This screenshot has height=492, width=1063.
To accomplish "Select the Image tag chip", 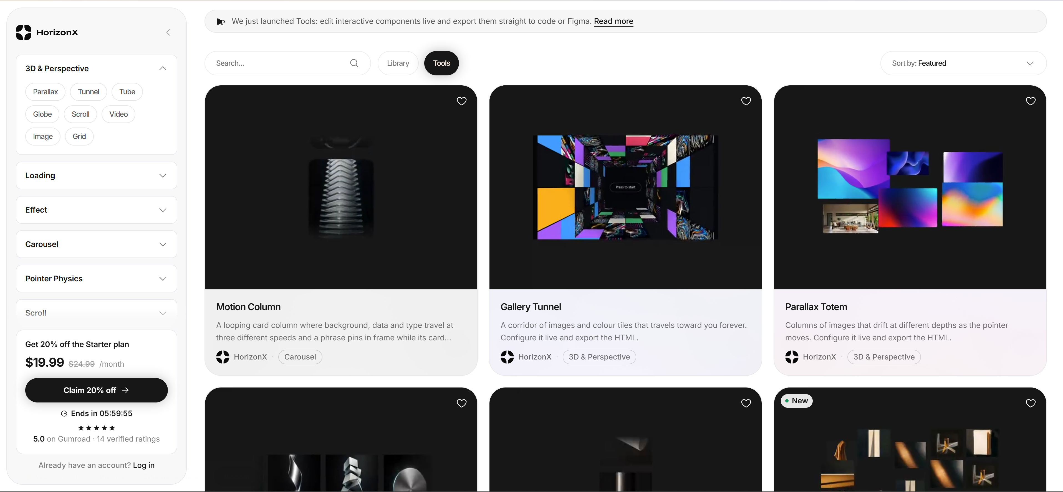I will 43,136.
